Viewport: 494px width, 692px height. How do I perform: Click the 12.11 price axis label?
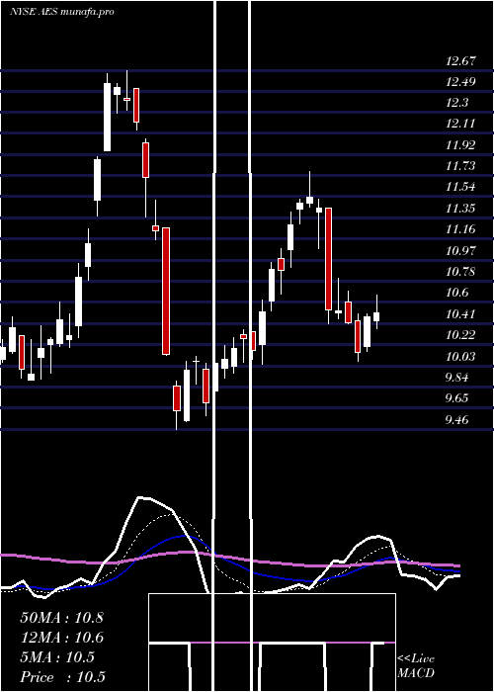pyautogui.click(x=460, y=124)
